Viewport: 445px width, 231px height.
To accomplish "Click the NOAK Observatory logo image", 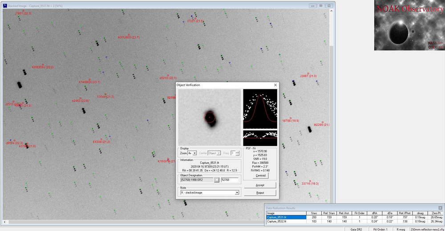I will click(x=409, y=25).
